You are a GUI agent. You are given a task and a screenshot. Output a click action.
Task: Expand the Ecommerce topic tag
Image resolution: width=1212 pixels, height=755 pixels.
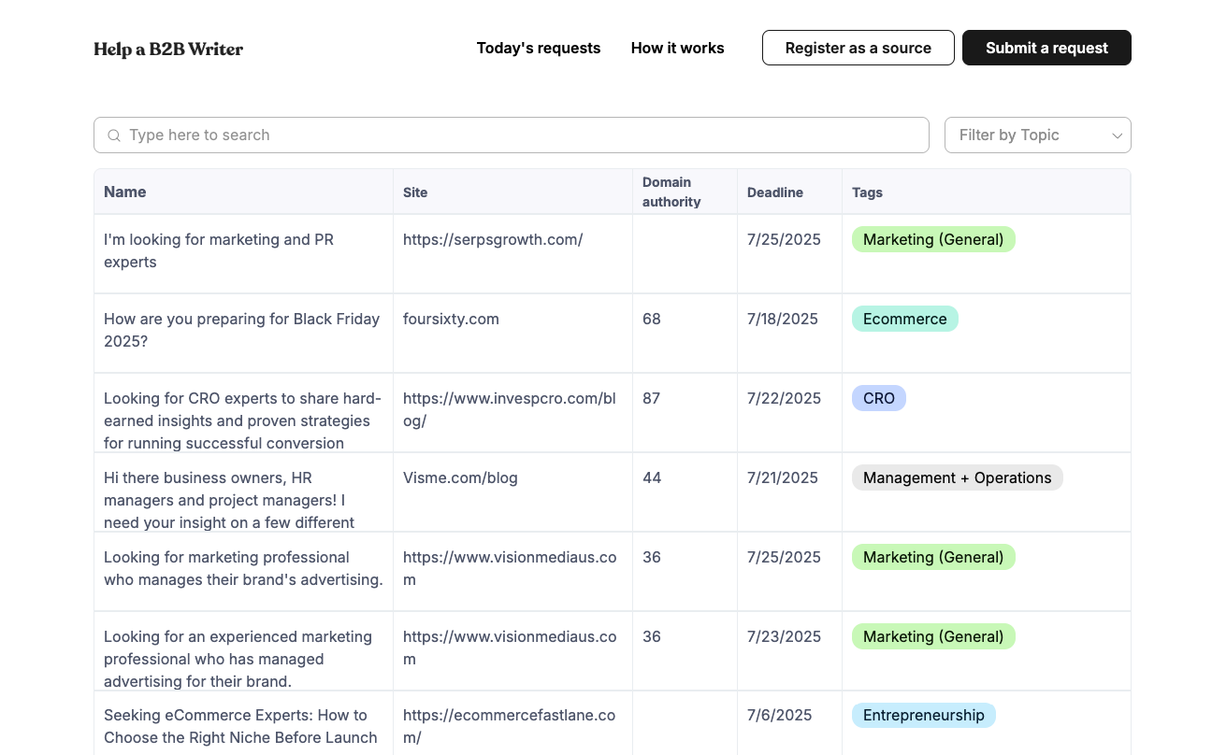pos(904,319)
